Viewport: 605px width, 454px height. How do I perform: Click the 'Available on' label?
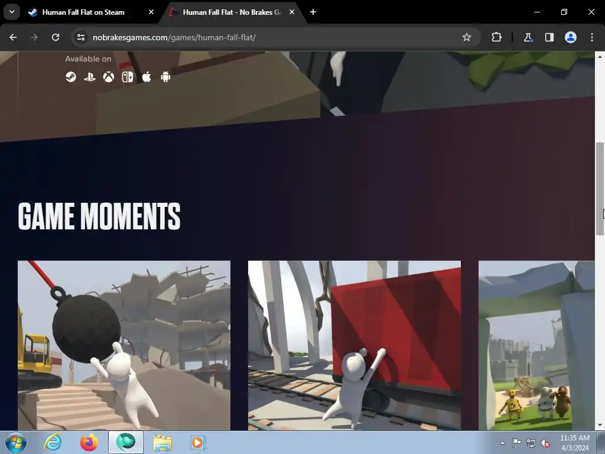(88, 59)
